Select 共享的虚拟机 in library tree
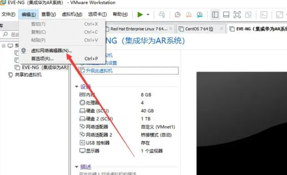The width and height of the screenshot is (287, 175). pos(25,75)
